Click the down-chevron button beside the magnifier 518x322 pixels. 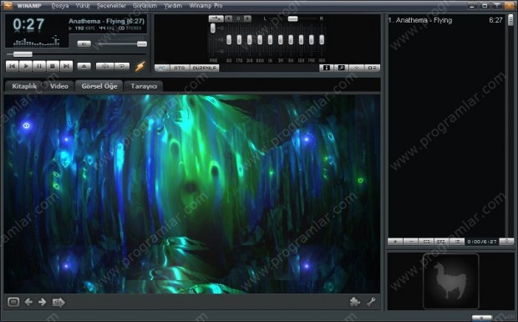point(357,68)
